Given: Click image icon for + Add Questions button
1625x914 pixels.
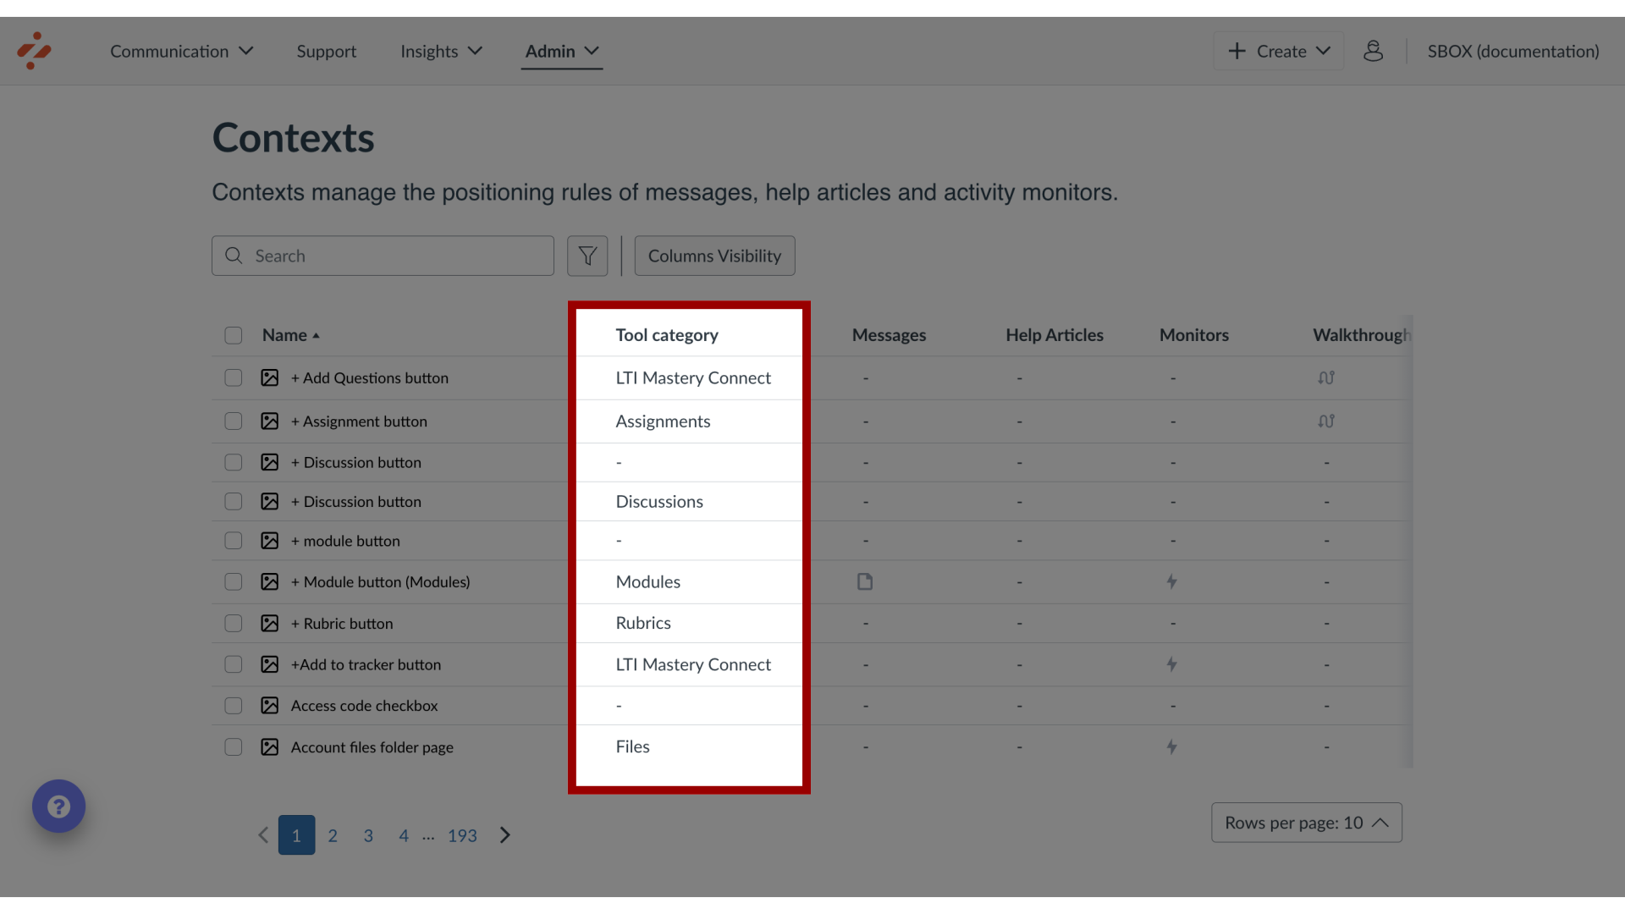Looking at the screenshot, I should [x=269, y=377].
